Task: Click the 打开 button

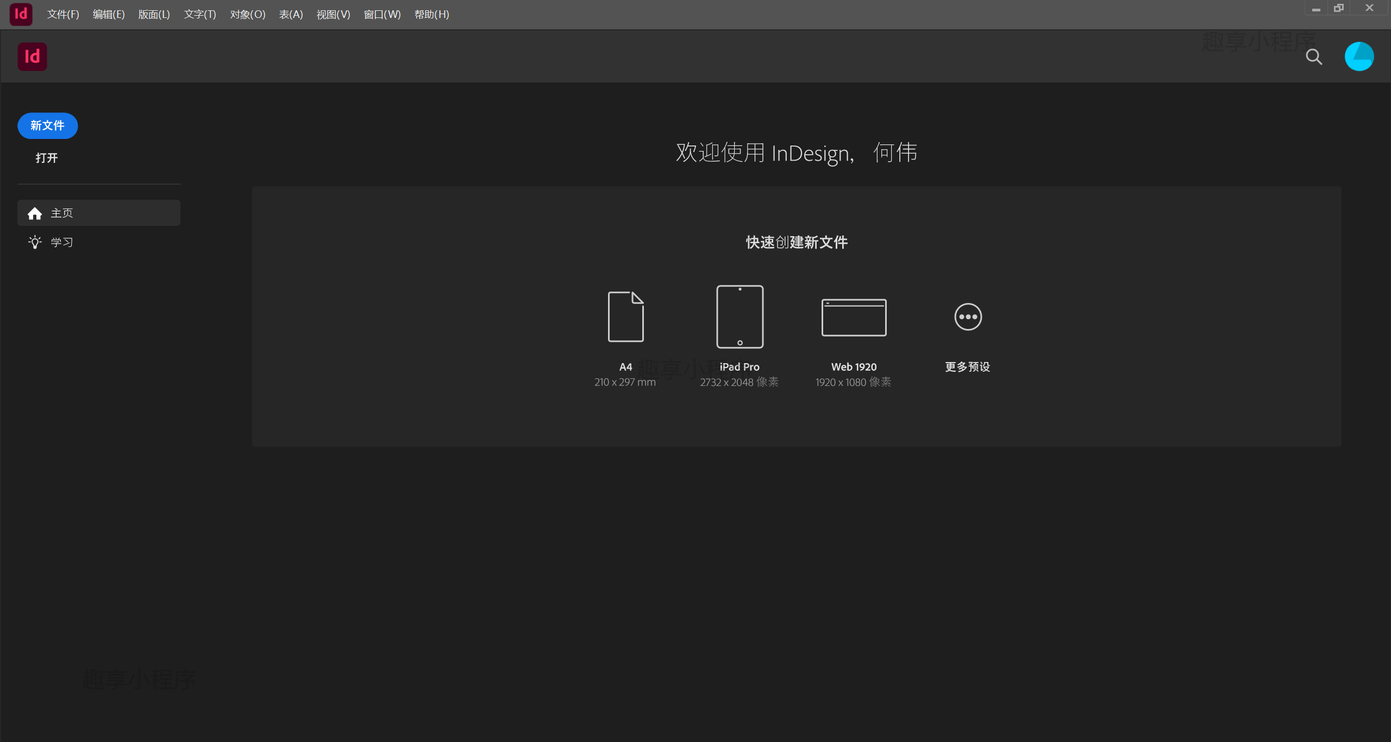Action: (47, 158)
